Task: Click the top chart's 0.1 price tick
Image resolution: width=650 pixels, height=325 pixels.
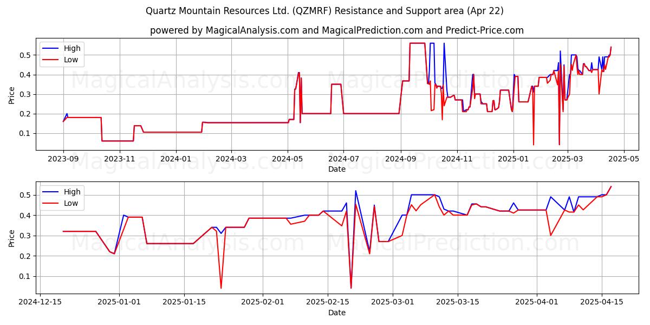Action: (x=26, y=133)
